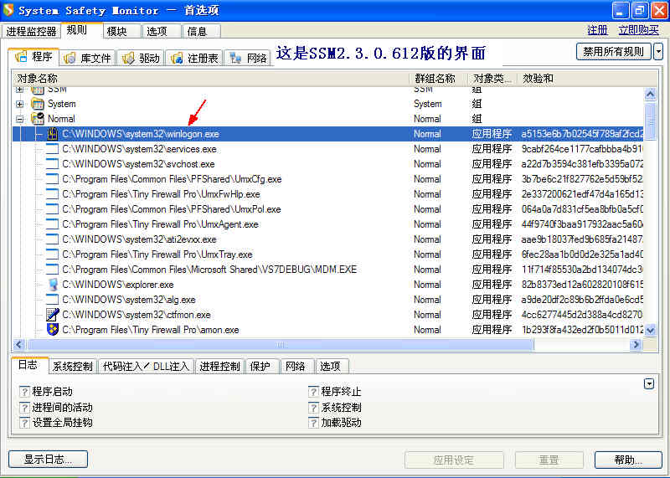
Task: Click the ati2evxx.exe row icon
Action: pos(52,239)
